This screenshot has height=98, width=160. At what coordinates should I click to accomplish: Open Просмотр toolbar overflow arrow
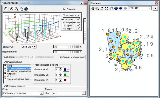[156, 8]
